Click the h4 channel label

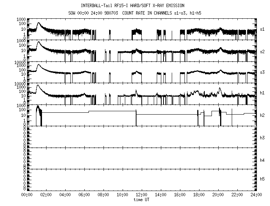[x=262, y=160]
